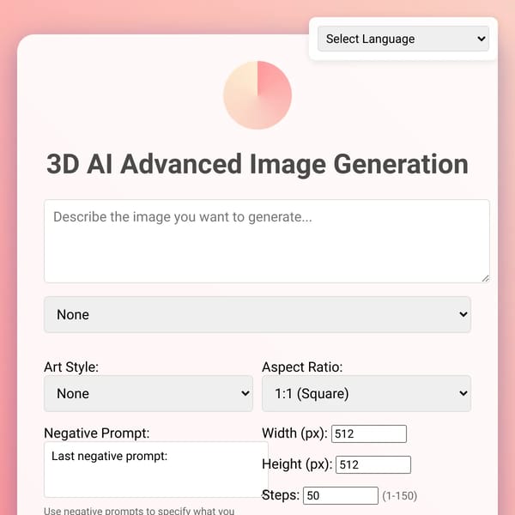
Task: Click the Negative Prompt: label
Action: pos(96,433)
